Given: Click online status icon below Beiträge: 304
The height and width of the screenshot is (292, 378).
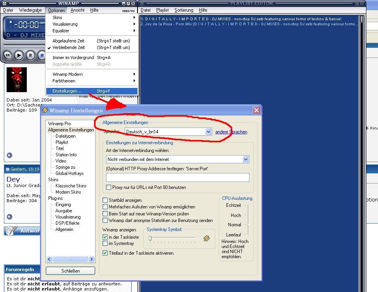Looking at the screenshot, I should point(9,217).
